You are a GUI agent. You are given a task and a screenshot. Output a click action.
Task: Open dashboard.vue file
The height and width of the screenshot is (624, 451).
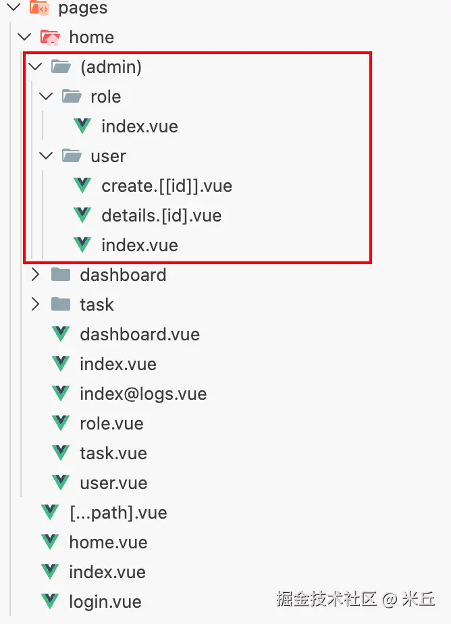tap(139, 334)
